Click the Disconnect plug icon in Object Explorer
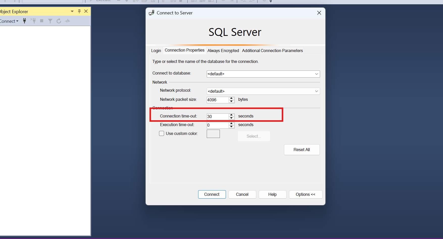The image size is (443, 239). pos(33,21)
